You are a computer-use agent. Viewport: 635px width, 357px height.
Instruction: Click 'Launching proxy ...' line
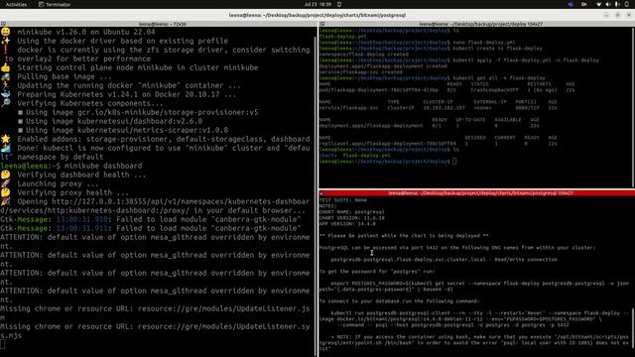click(58, 183)
